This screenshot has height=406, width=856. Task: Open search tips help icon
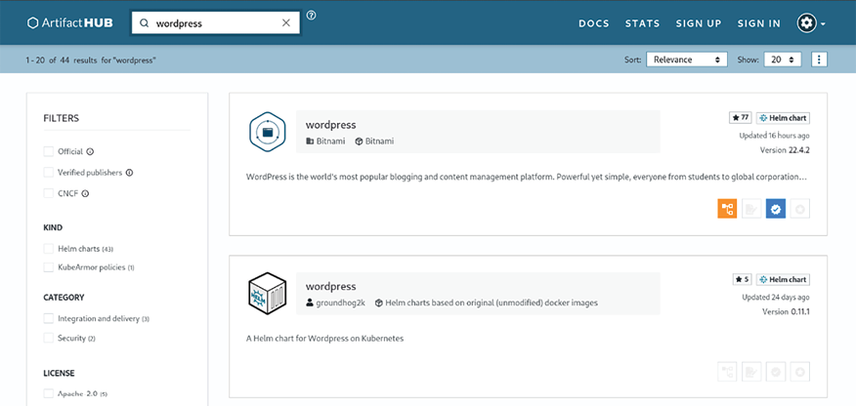(312, 16)
